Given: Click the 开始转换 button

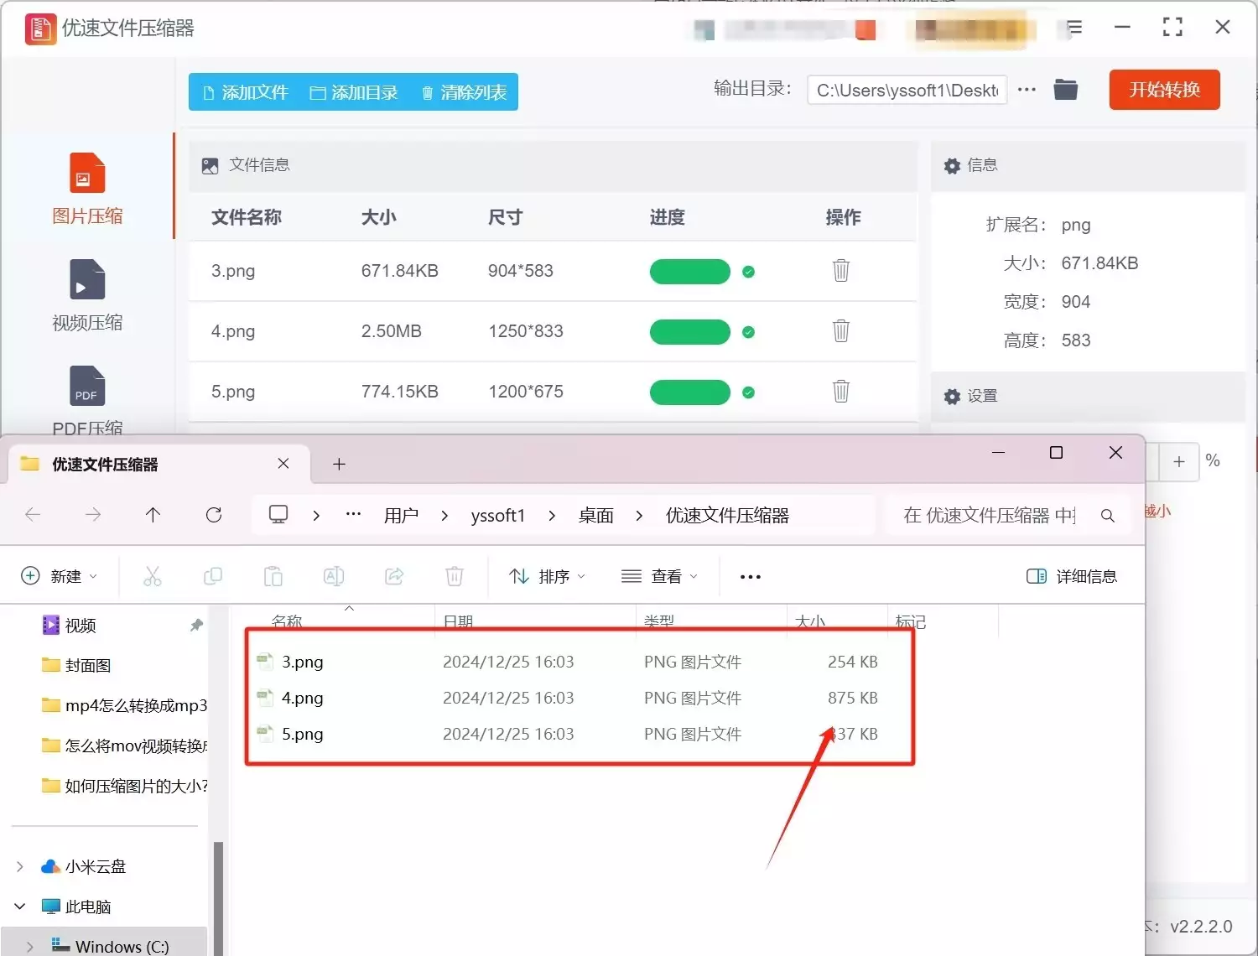Looking at the screenshot, I should [1164, 90].
